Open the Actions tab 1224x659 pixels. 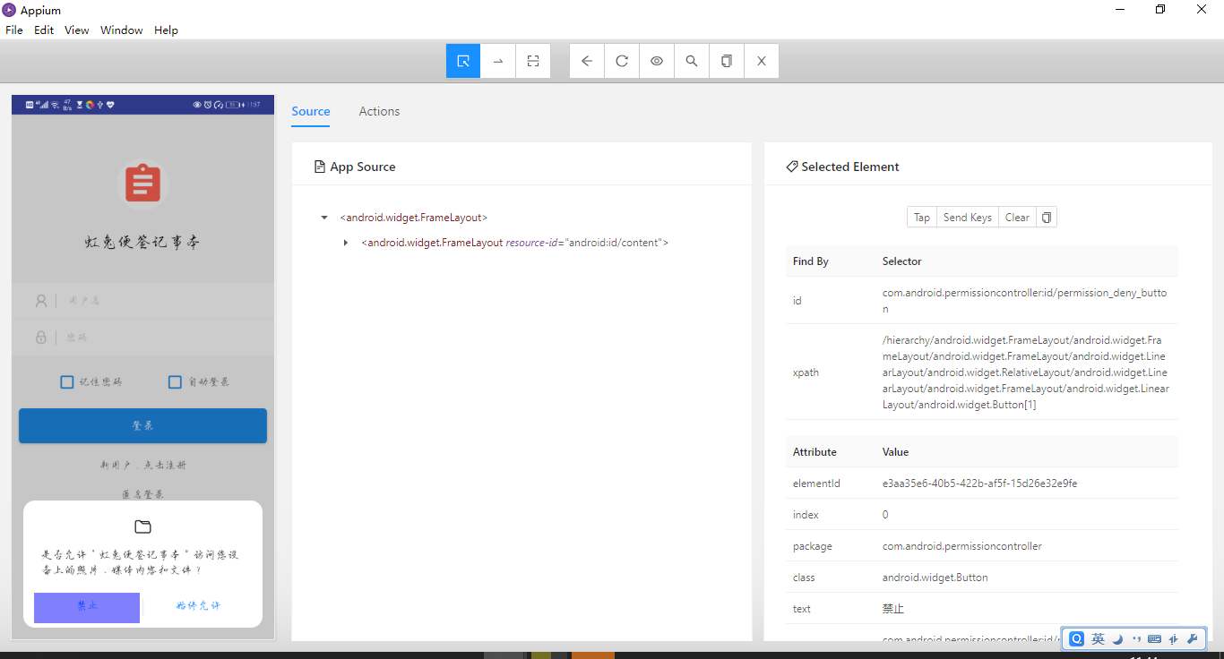pyautogui.click(x=379, y=111)
